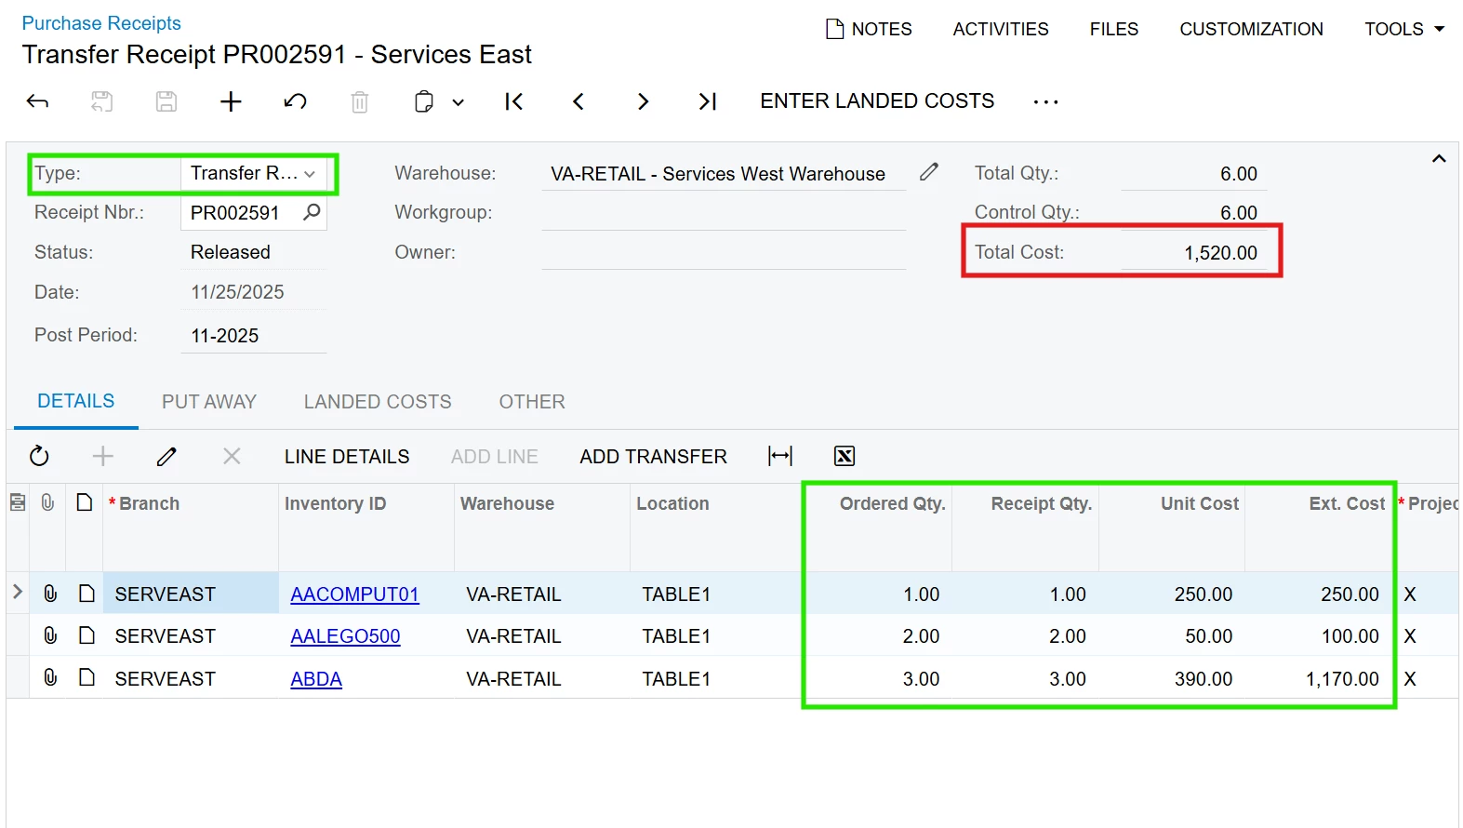Image resolution: width=1463 pixels, height=828 pixels.
Task: Click the Owner field
Action: click(x=724, y=252)
